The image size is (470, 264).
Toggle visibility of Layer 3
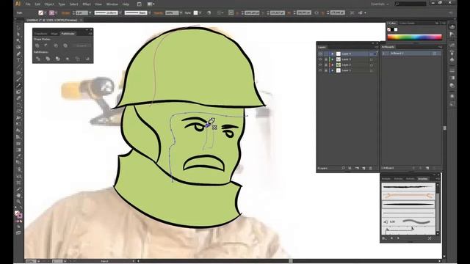(x=320, y=59)
